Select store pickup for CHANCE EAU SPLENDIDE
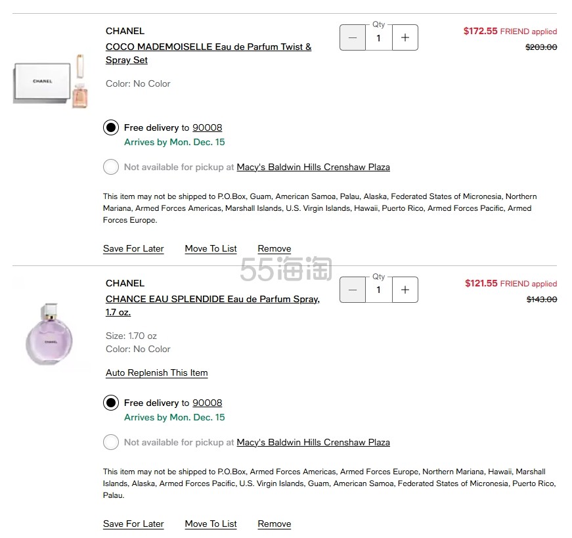 click(111, 443)
